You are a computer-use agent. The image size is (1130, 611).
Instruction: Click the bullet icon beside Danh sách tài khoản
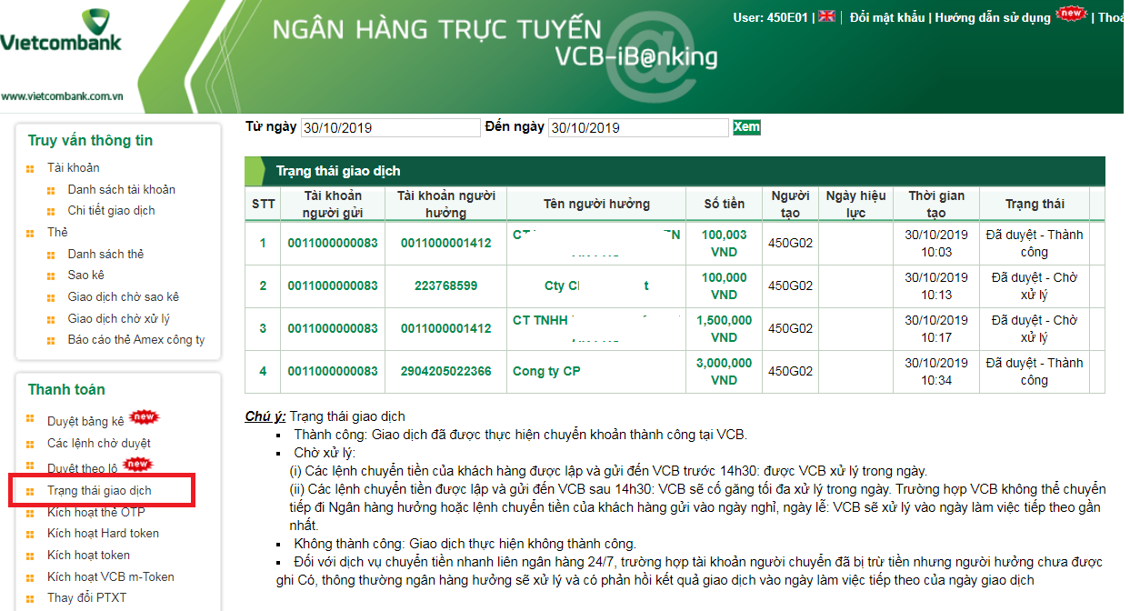(x=50, y=190)
